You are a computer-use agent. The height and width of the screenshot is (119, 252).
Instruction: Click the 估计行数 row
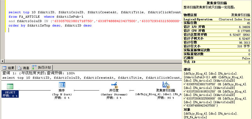pyautogui.click(x=217, y=42)
